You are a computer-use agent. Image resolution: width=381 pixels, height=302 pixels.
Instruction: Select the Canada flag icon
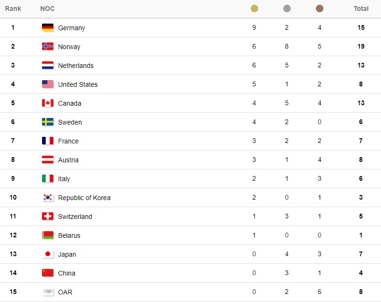click(x=48, y=103)
